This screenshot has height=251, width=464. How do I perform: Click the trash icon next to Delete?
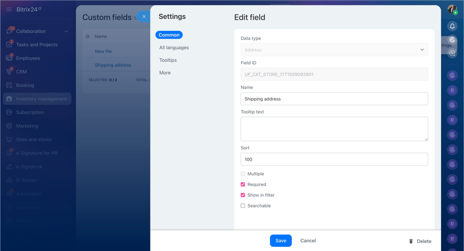(x=411, y=241)
